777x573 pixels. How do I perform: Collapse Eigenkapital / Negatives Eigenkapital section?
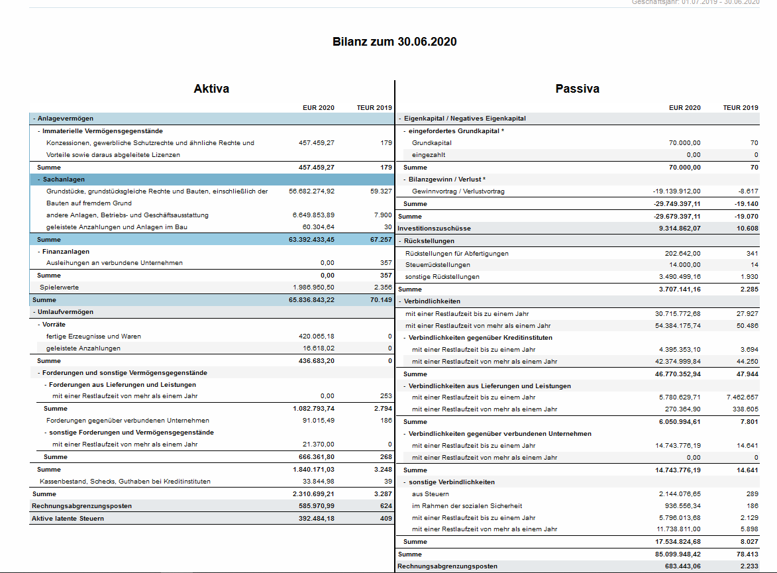400,119
